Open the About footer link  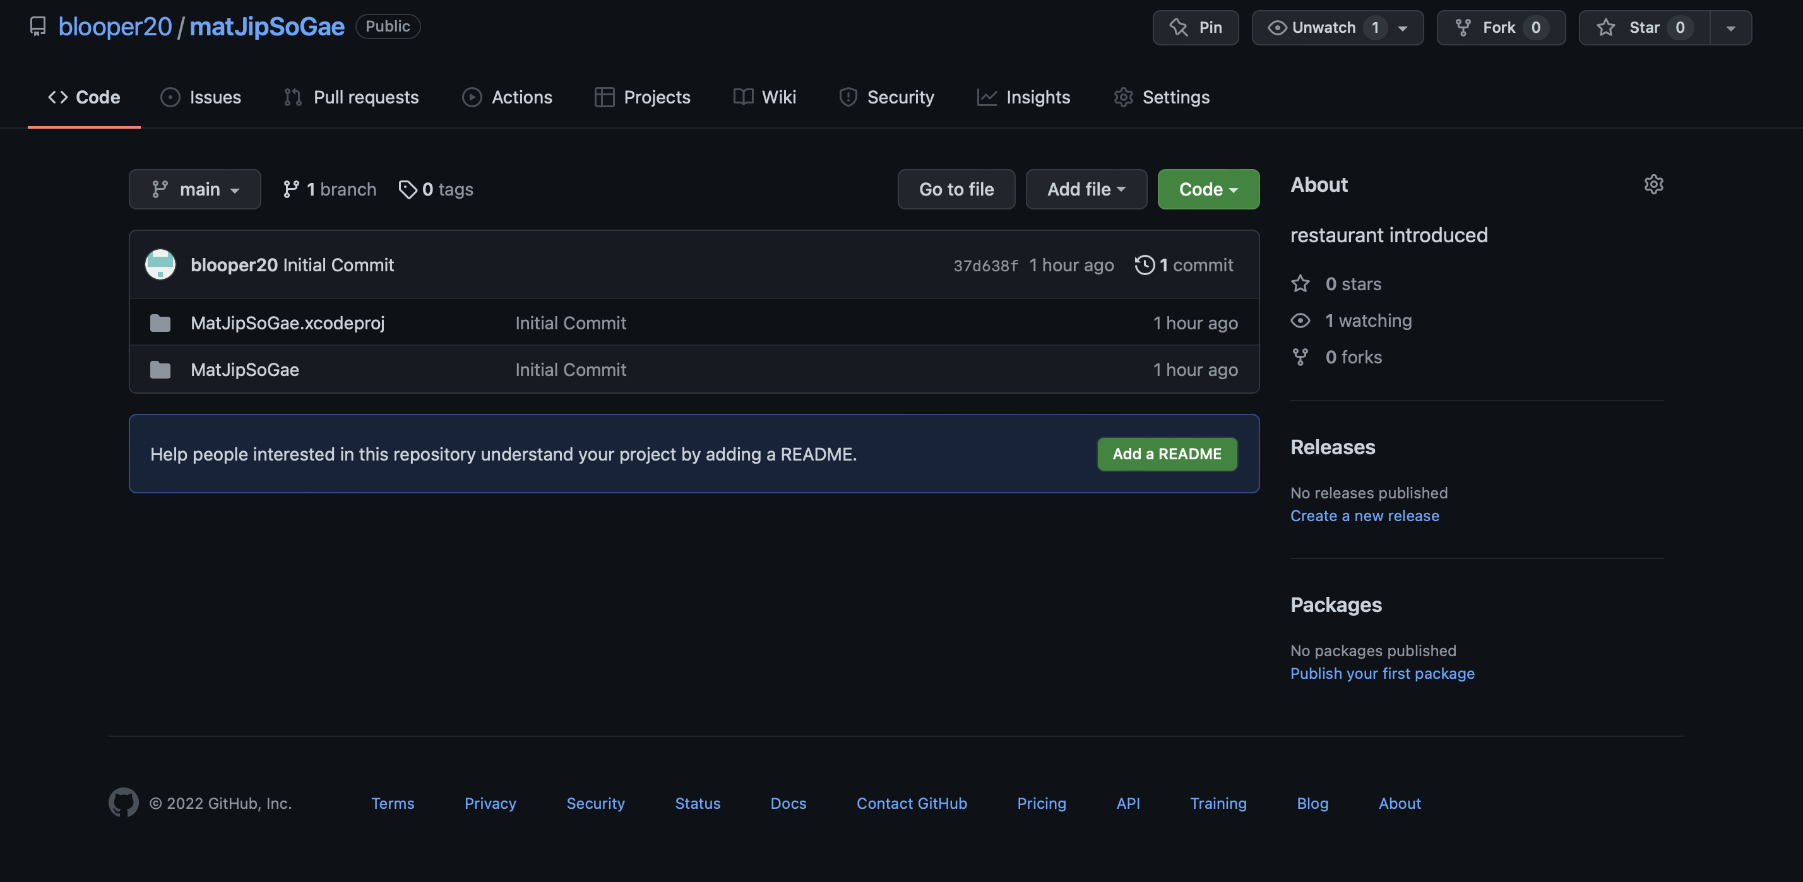point(1399,804)
